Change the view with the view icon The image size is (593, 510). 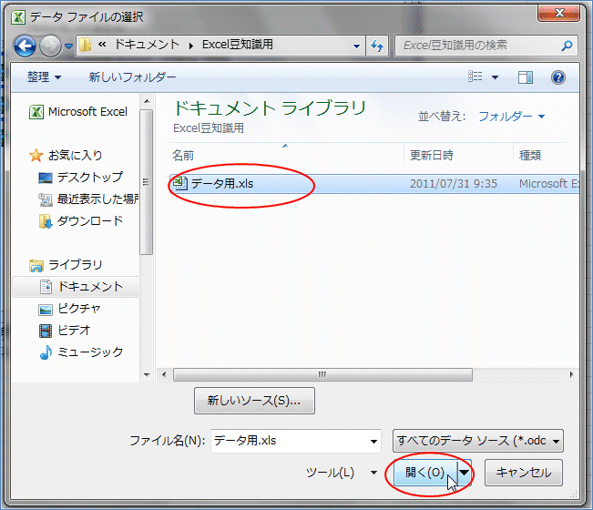pos(475,76)
